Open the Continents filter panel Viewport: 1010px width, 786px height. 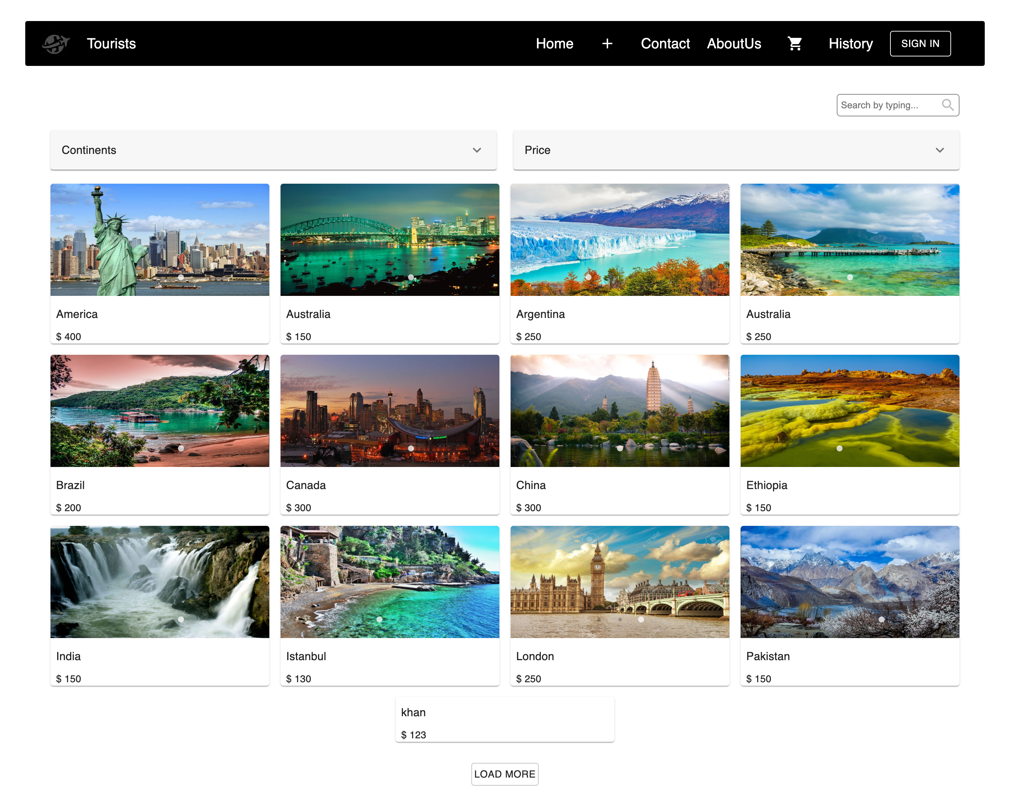tap(273, 150)
